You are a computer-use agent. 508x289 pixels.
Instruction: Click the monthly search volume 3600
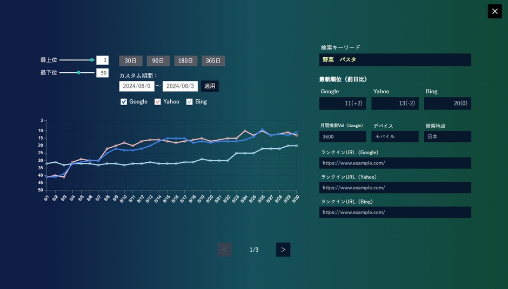coord(343,136)
